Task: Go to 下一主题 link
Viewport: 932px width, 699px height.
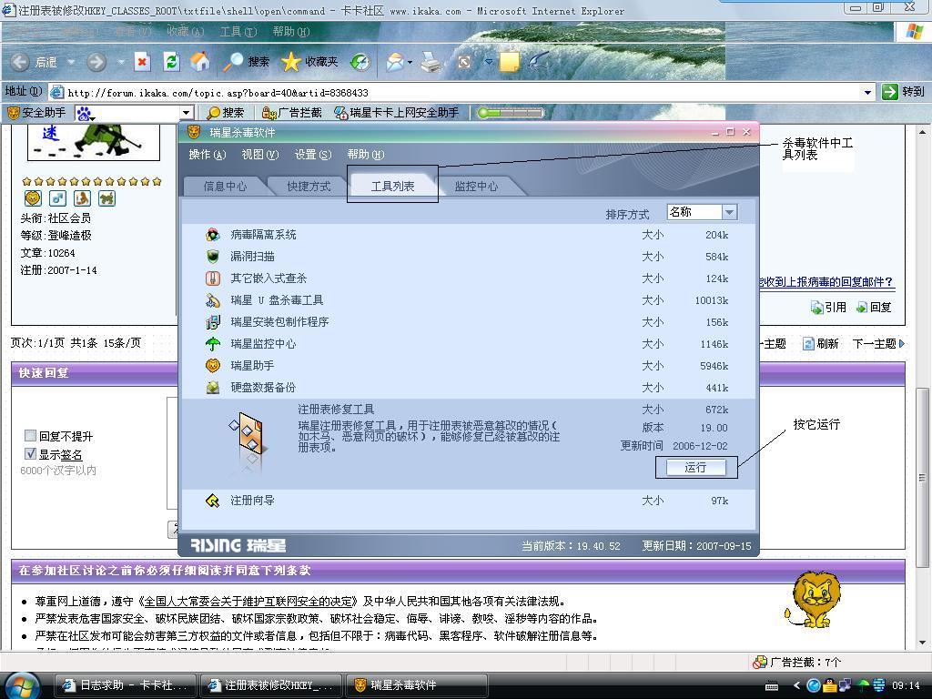Action: [878, 343]
